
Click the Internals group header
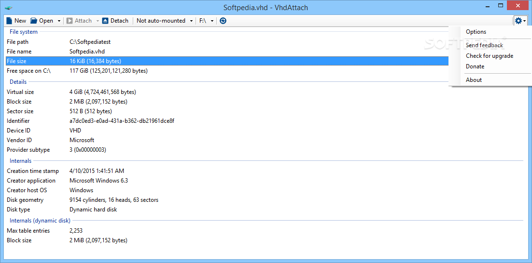click(20, 161)
